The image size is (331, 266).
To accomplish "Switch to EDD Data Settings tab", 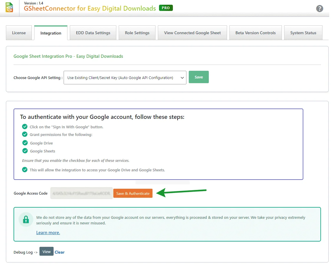I will point(93,33).
